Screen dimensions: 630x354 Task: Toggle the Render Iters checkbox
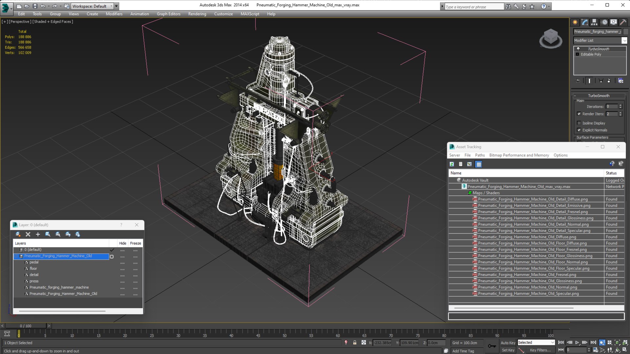(579, 114)
